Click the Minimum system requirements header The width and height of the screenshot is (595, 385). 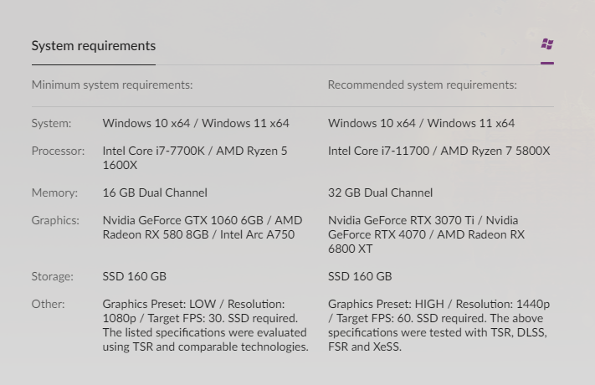coord(112,85)
